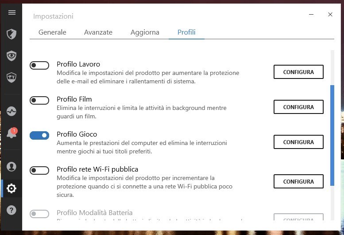Image resolution: width=344 pixels, height=235 pixels.
Task: Click Configura for Profilo Gioco
Action: coord(298,142)
